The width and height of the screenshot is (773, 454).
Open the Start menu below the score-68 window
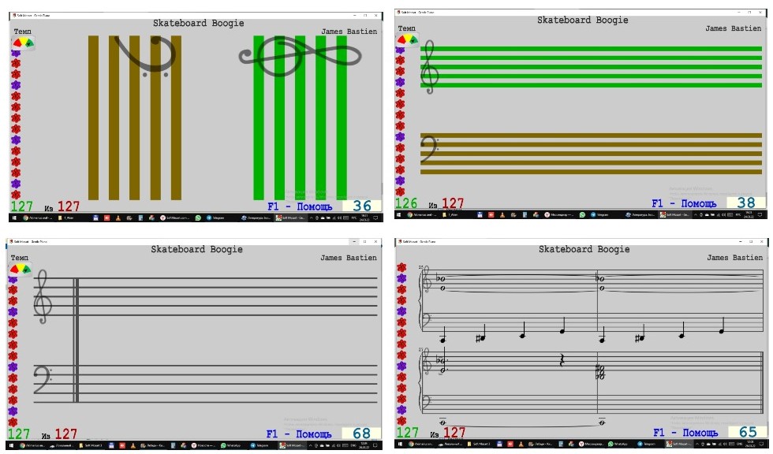pos(11,445)
